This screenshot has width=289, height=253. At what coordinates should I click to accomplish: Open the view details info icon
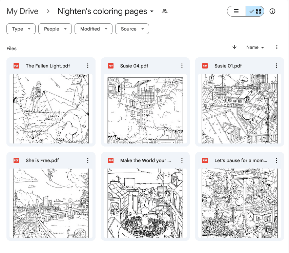[x=272, y=11]
